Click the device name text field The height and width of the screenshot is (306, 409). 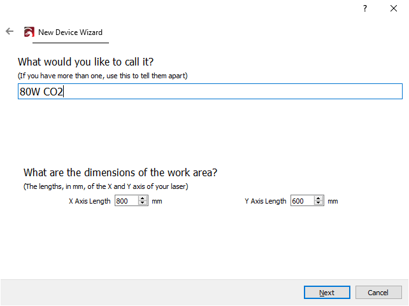pos(210,92)
